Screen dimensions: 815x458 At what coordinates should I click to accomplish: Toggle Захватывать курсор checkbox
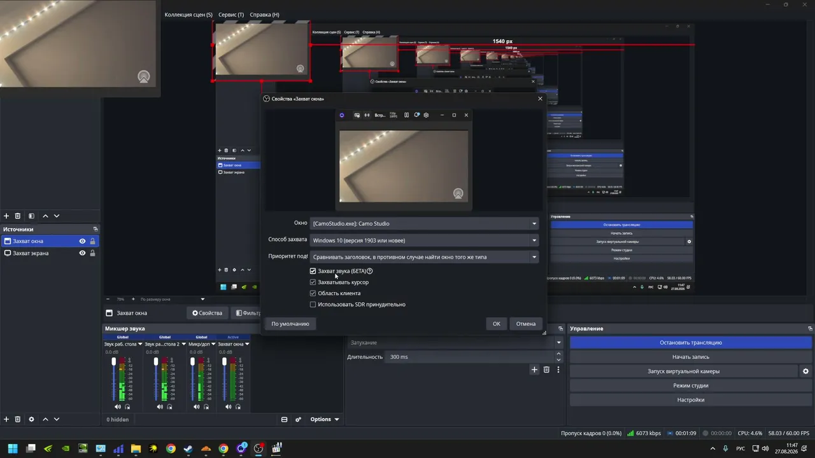coord(313,282)
